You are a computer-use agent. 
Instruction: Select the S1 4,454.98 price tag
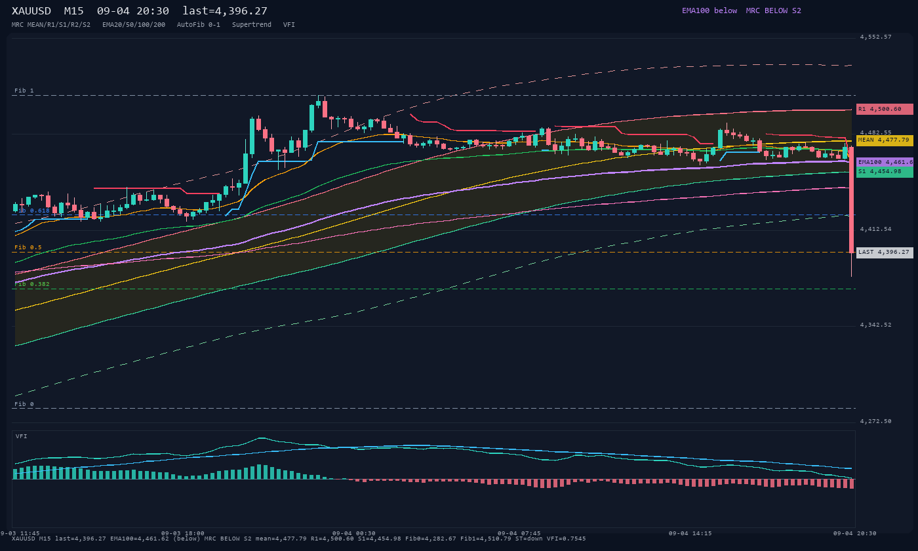pos(885,172)
